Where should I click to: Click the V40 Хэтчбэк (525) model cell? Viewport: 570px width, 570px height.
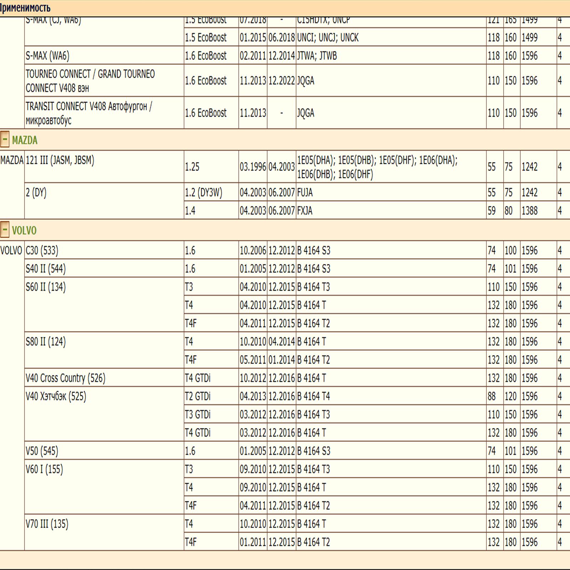[x=56, y=396]
